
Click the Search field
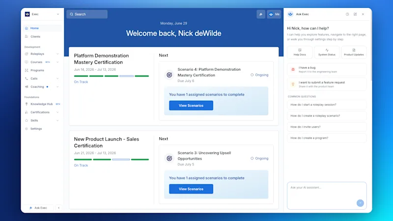tap(87, 14)
